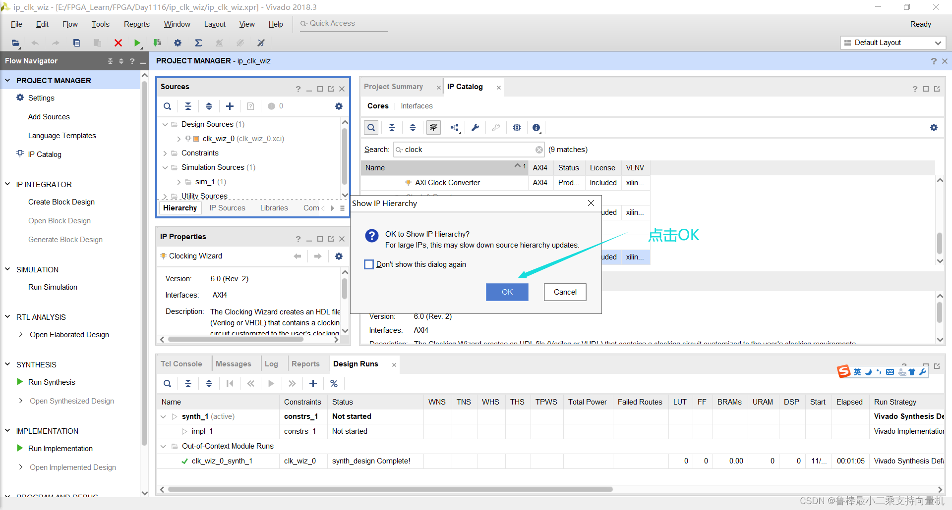
Task: Open Sources panel settings gear
Action: [x=339, y=106]
